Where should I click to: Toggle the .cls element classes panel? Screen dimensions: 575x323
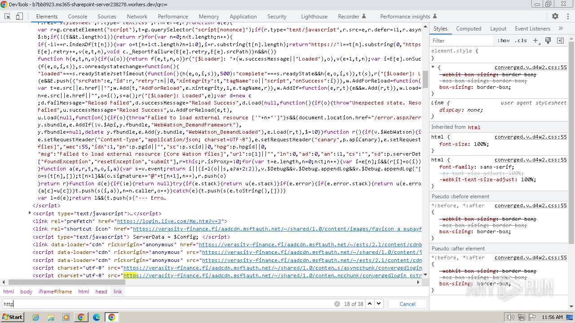tap(521, 40)
